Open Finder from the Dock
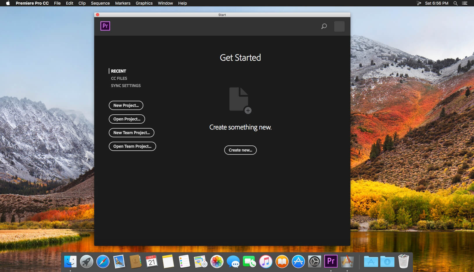This screenshot has width=474, height=272. coord(70,262)
